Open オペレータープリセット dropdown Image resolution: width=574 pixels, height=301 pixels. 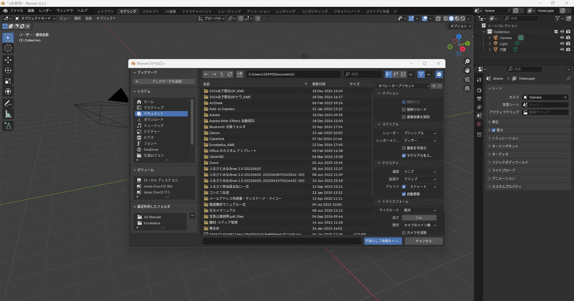pyautogui.click(x=404, y=86)
